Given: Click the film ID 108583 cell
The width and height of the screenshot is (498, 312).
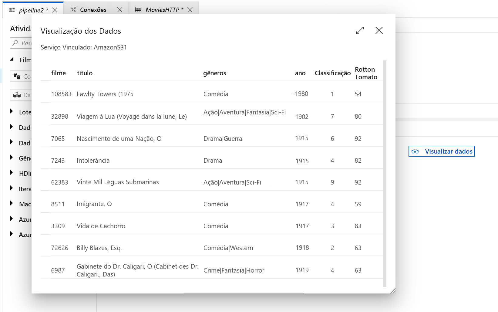Looking at the screenshot, I should (61, 94).
